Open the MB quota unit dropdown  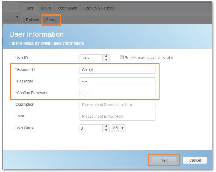tap(118, 128)
